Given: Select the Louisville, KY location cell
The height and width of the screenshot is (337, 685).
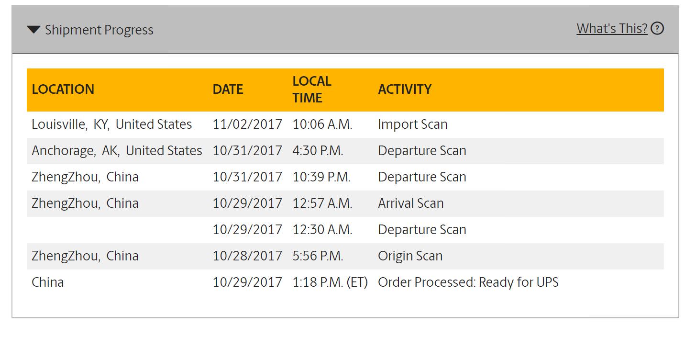Looking at the screenshot, I should point(112,124).
